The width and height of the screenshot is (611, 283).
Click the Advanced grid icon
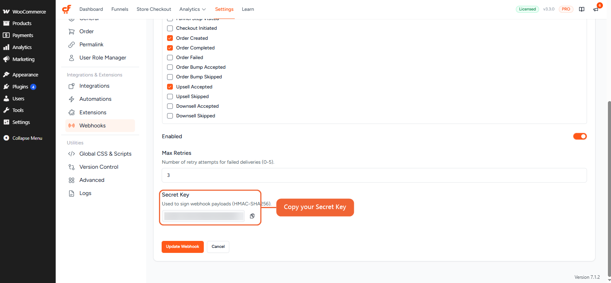(x=72, y=180)
